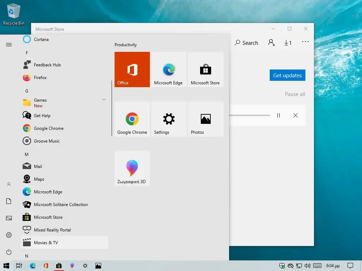Expand the Games folder chevron
Image resolution: width=362 pixels, height=271 pixels.
104,100
